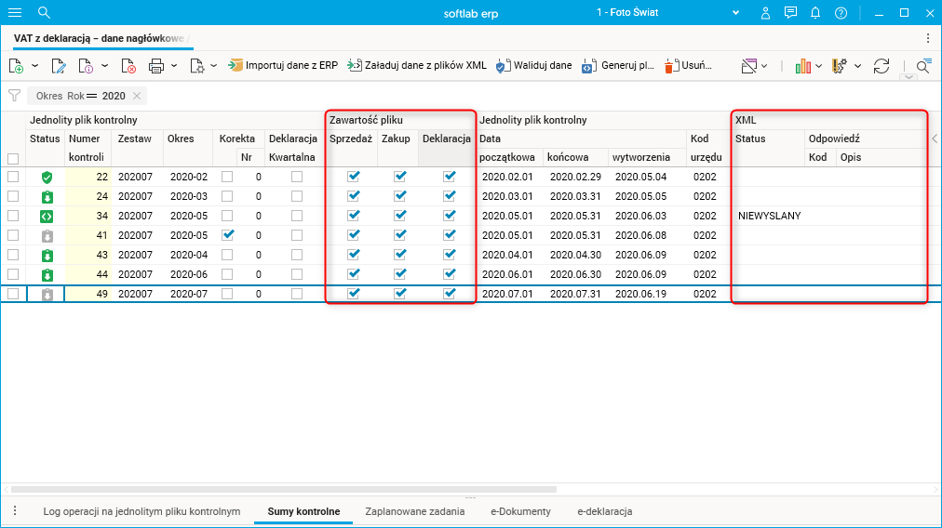Image resolution: width=942 pixels, height=528 pixels.
Task: Click the document info icon
Action: click(86, 65)
